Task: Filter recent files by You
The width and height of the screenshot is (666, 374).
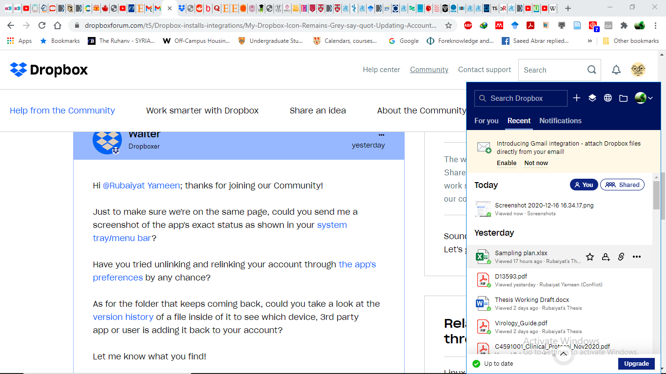Action: coord(584,185)
